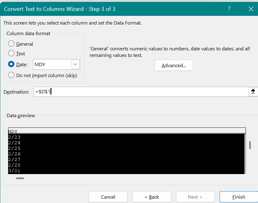258x203 pixels.
Task: Click the 3/01 preview row
Action: [127, 171]
